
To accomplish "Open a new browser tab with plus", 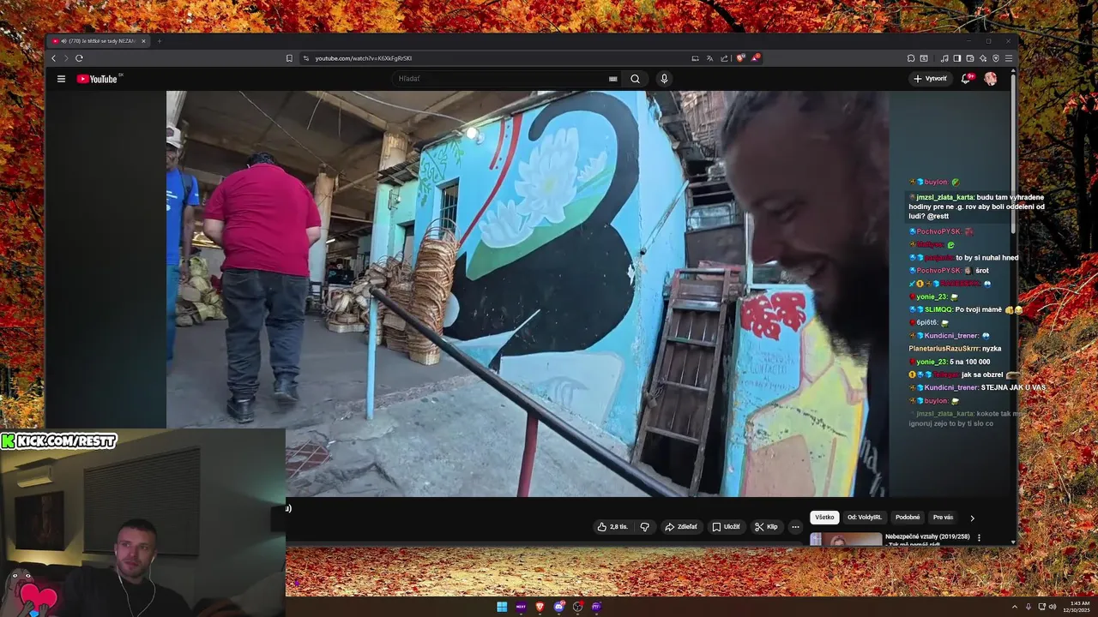I will pyautogui.click(x=159, y=41).
